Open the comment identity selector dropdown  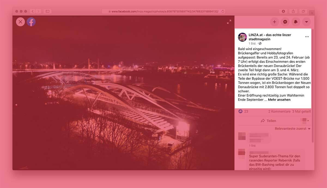pyautogui.click(x=304, y=120)
